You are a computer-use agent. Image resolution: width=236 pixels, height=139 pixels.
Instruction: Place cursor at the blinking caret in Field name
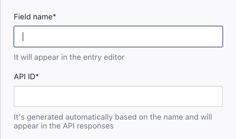click(x=23, y=37)
